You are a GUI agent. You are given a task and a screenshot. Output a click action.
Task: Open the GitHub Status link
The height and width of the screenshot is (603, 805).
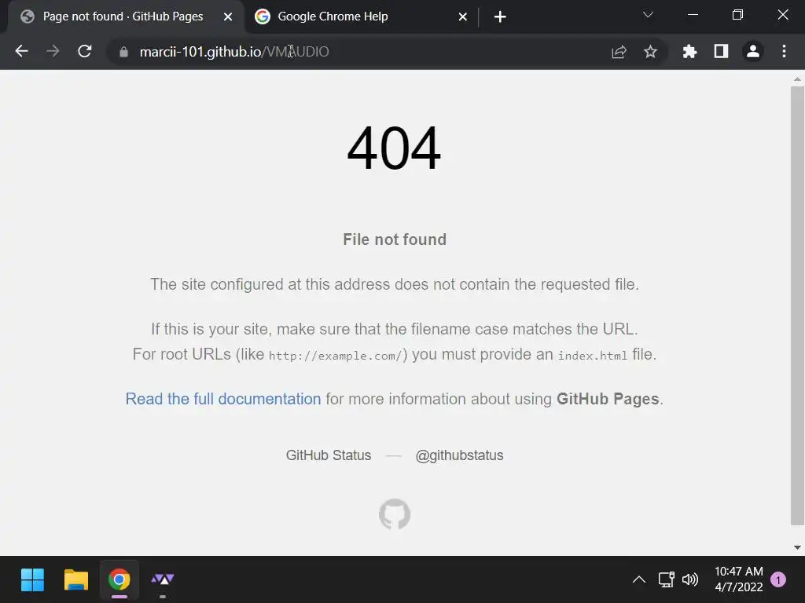click(x=329, y=455)
